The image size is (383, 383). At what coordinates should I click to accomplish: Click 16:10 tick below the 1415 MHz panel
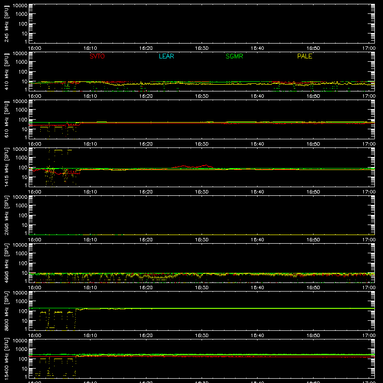tap(90, 192)
